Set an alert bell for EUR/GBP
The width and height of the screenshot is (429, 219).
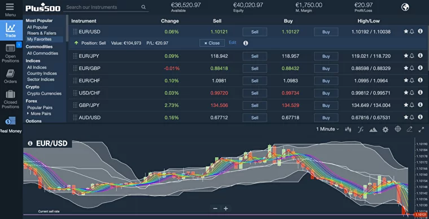[412, 68]
